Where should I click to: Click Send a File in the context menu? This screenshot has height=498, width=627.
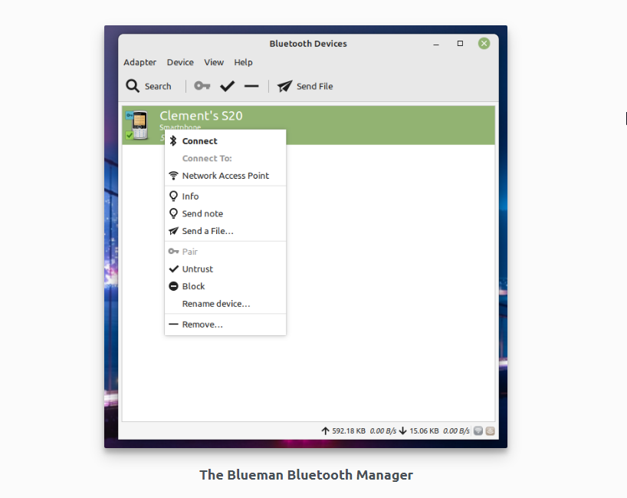click(207, 231)
